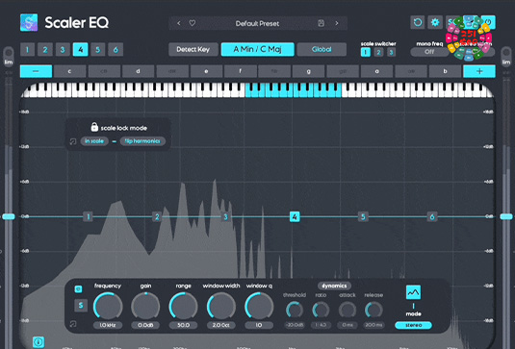Screen dimensions: 515x349
Task: Click the dynamics release knob
Action: click(x=373, y=310)
